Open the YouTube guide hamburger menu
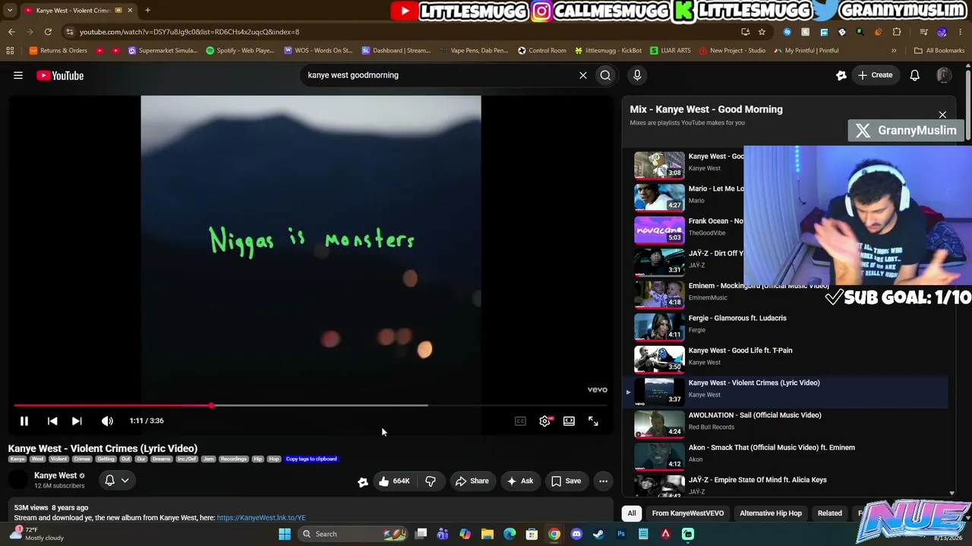972x546 pixels. pyautogui.click(x=18, y=75)
